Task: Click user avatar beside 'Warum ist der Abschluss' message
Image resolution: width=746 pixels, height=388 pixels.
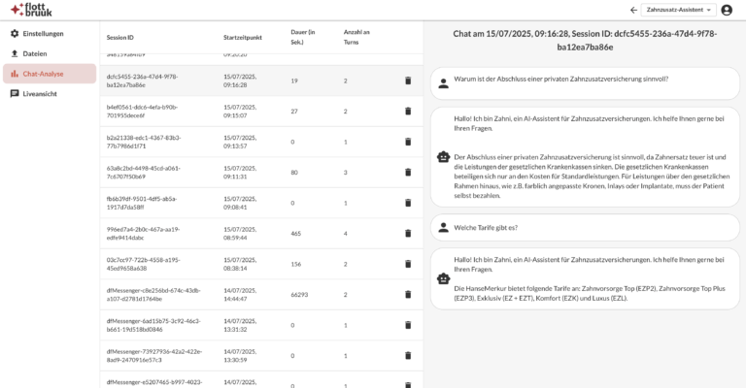Action: (443, 83)
